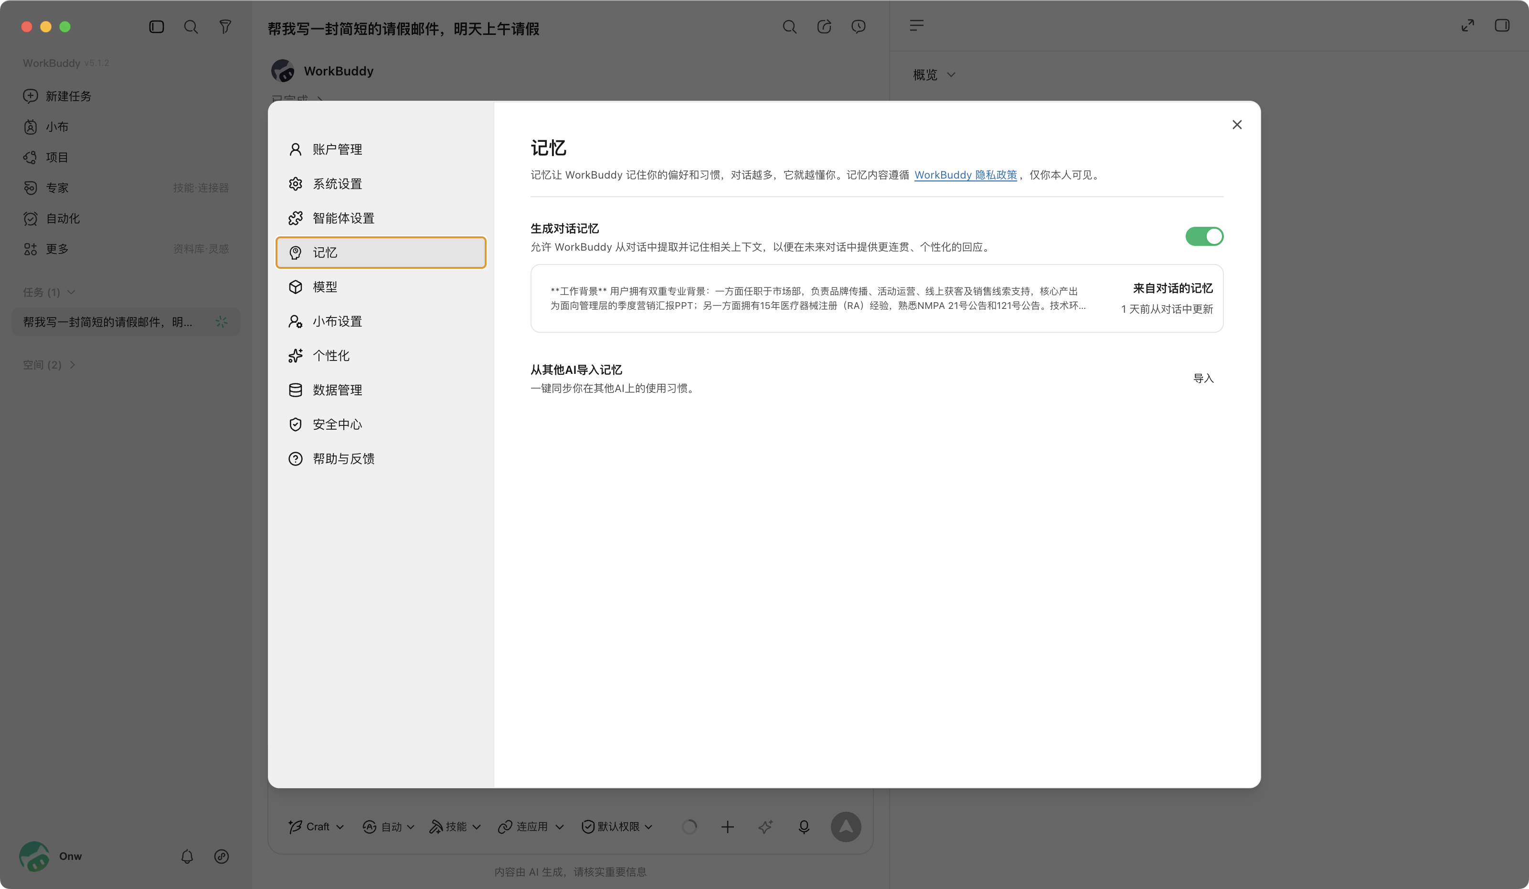Search within the conversation header
Viewport: 1529px width, 889px height.
pyautogui.click(x=789, y=27)
